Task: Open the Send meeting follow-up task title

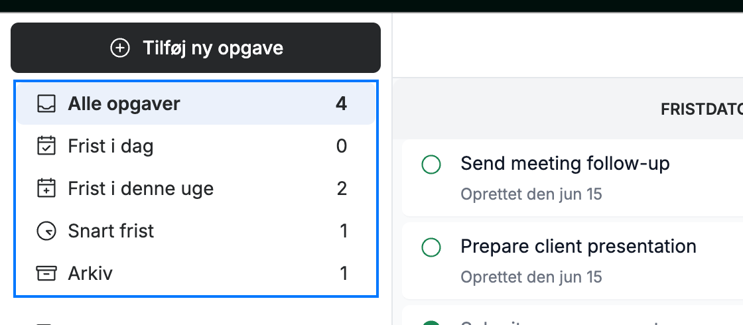Action: tap(565, 163)
